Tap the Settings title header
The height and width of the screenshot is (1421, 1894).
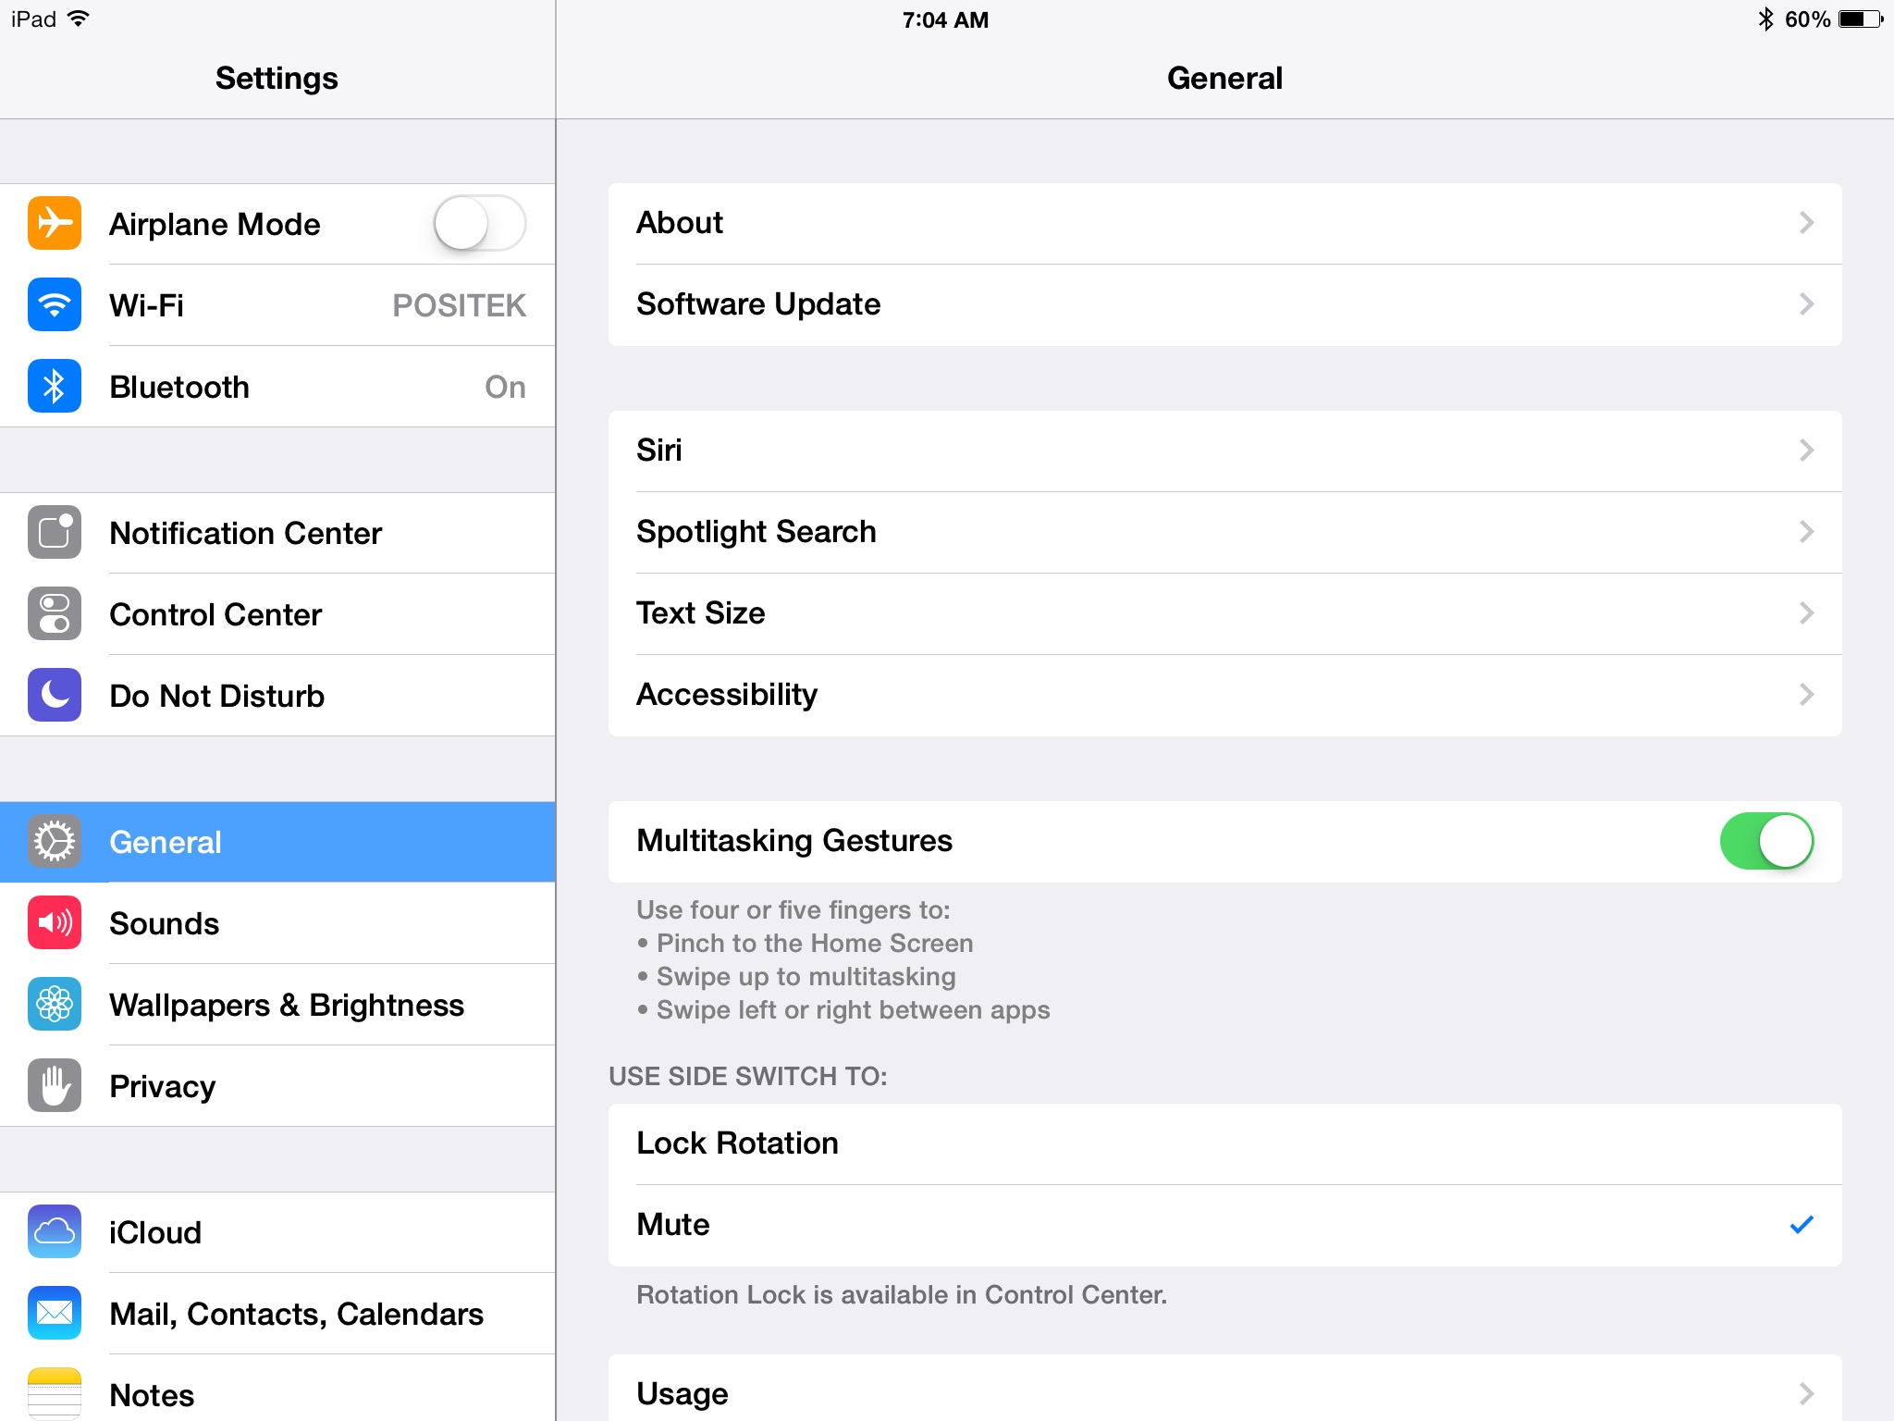(277, 78)
